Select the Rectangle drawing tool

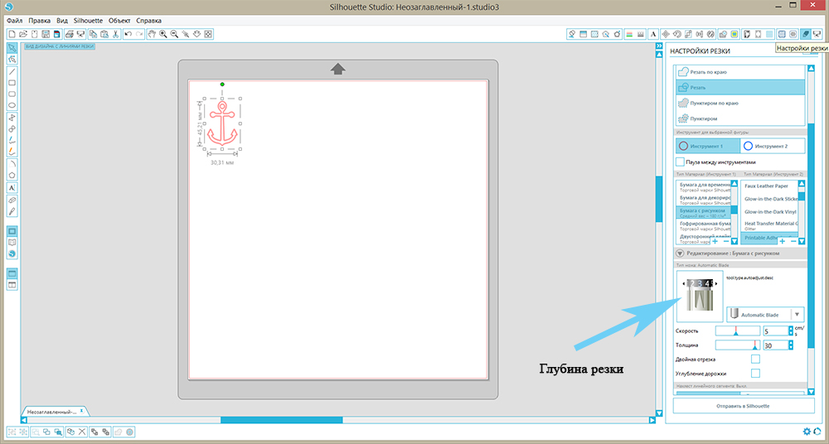coord(12,83)
